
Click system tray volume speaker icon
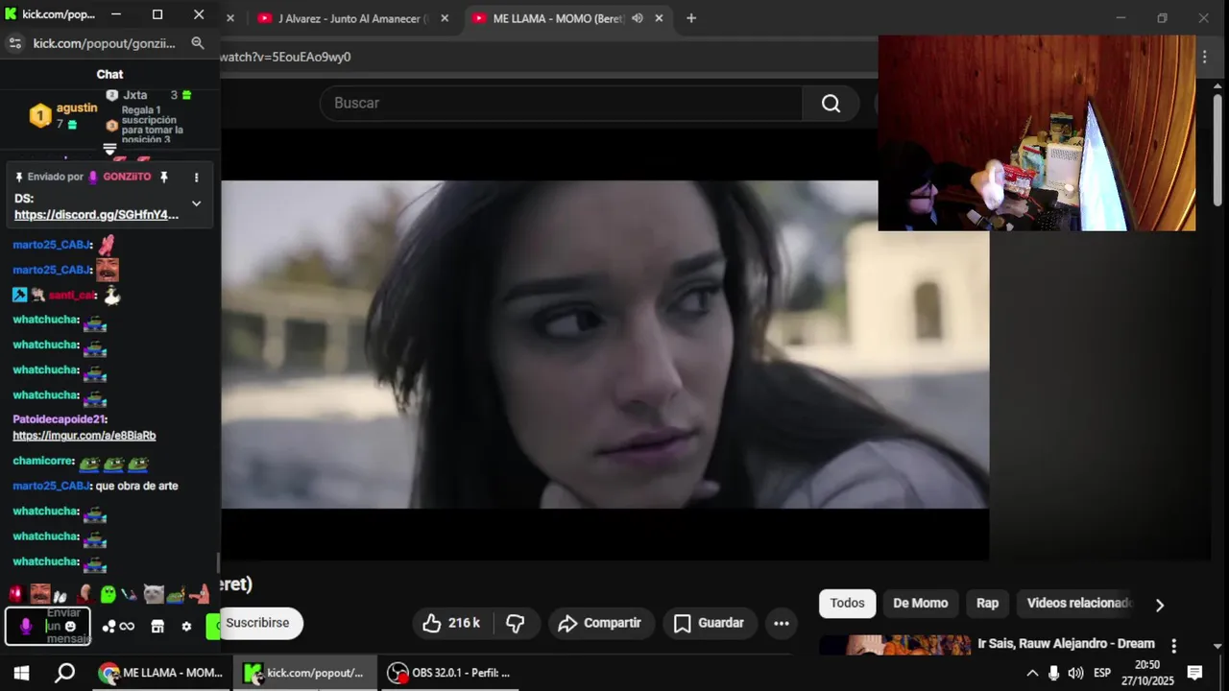[1075, 673]
